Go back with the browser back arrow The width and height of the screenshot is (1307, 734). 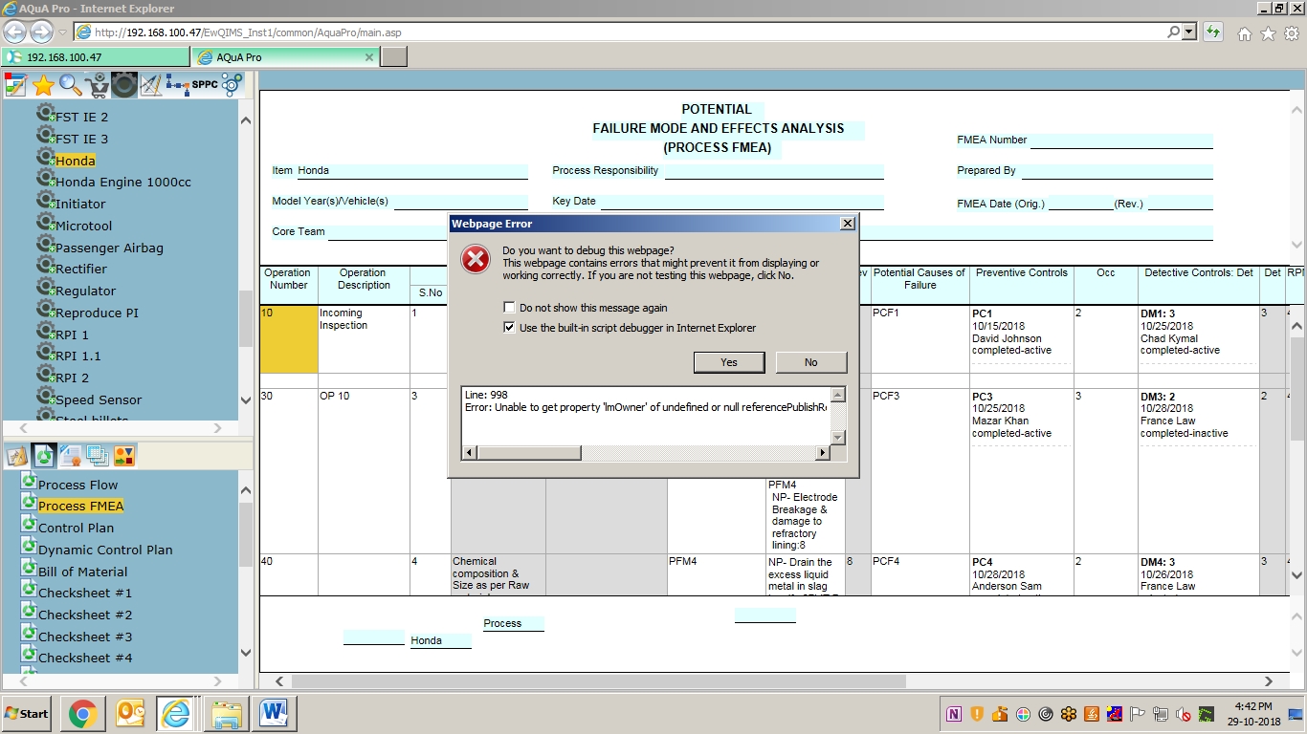click(15, 32)
